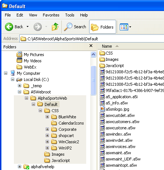The image size is (164, 170).
Task: Click the My Computer icon in tree
Action: coord(13,73)
